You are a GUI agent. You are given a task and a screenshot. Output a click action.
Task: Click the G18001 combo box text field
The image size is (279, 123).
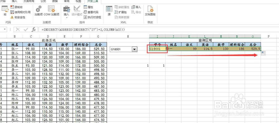pos(121,49)
